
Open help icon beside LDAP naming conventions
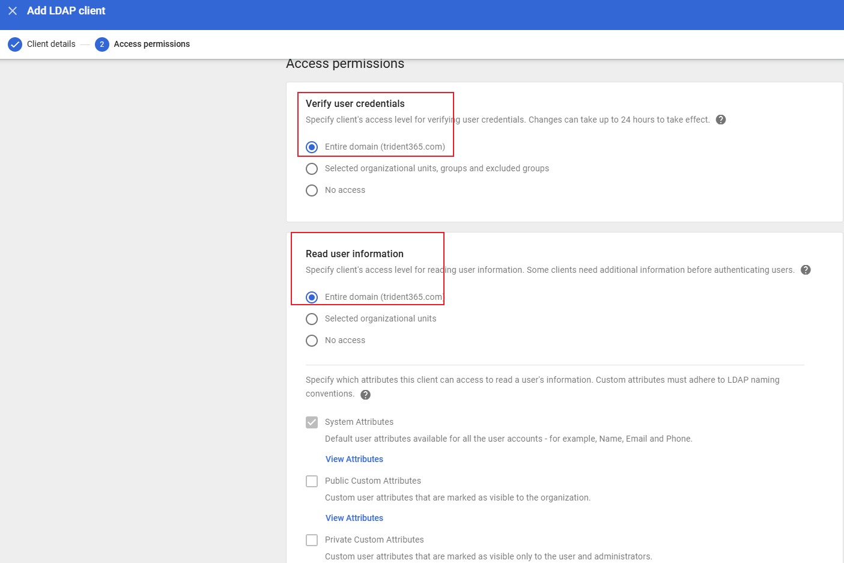(x=365, y=395)
